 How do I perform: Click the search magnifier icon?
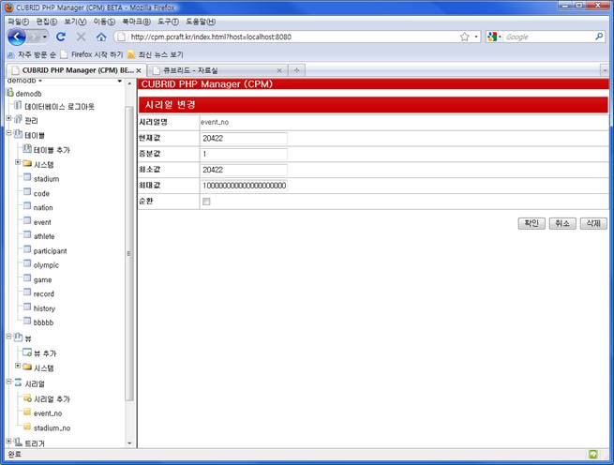(x=599, y=37)
